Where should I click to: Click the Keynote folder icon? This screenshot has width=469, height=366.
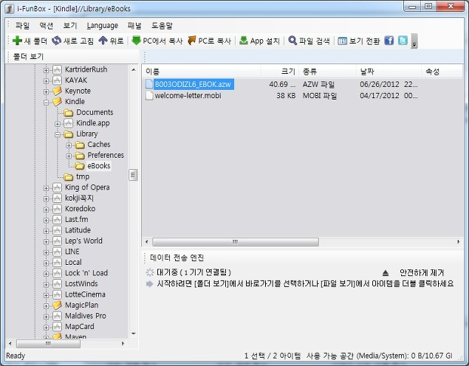[x=57, y=91]
